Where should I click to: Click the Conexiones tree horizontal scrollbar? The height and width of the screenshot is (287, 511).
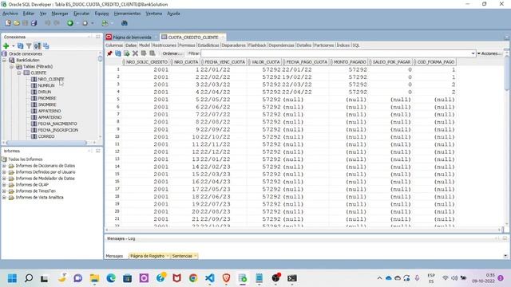click(46, 143)
